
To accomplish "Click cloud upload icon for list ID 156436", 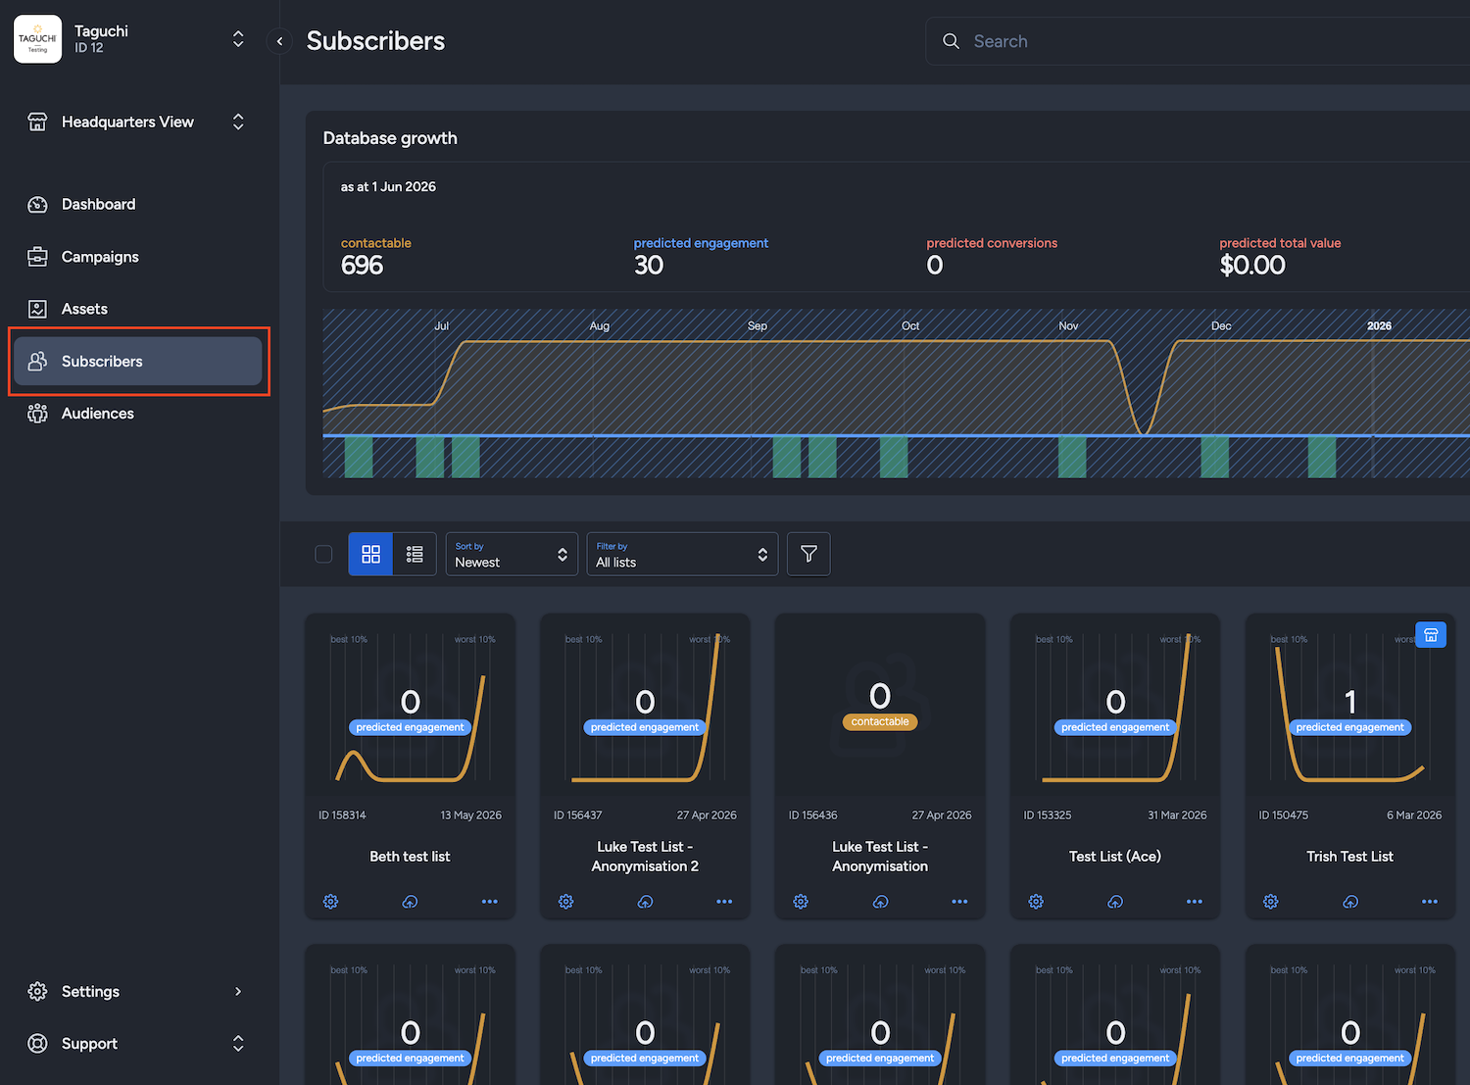I will coord(880,902).
